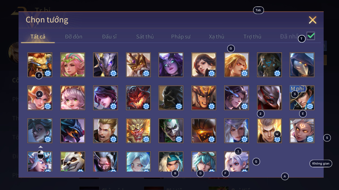This screenshot has width=339, height=190.
Task: Go back to the Tất cả tab
Action: [x=38, y=37]
